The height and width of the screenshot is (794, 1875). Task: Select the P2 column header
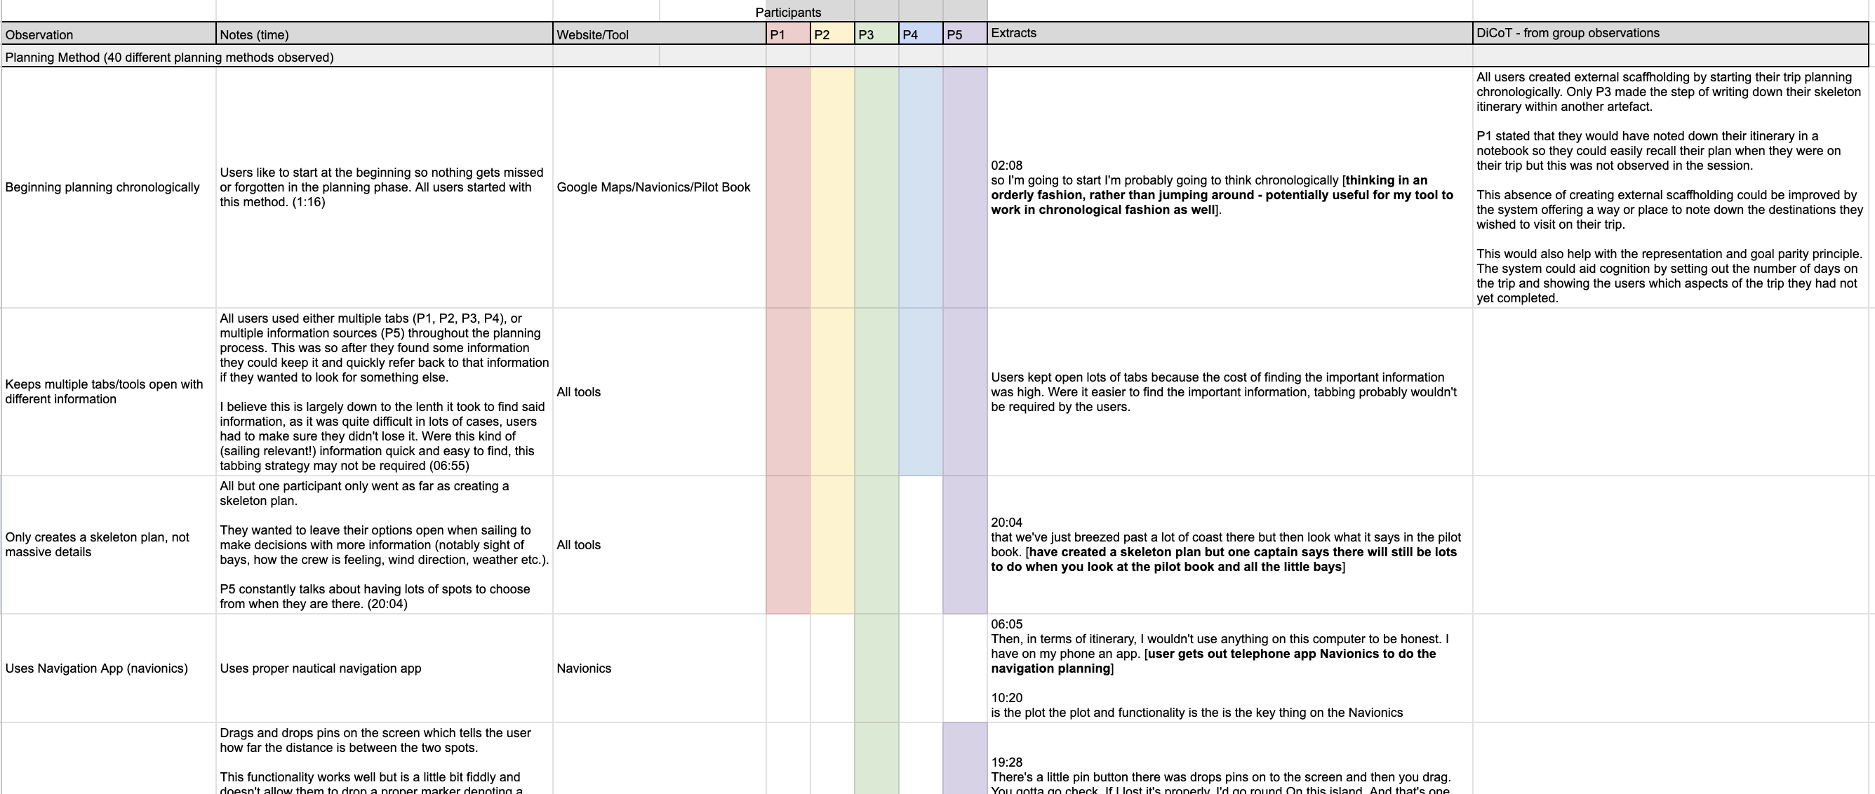pos(833,34)
